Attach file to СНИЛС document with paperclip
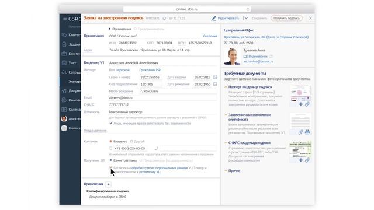The width and height of the screenshot is (374, 210). coord(307,160)
